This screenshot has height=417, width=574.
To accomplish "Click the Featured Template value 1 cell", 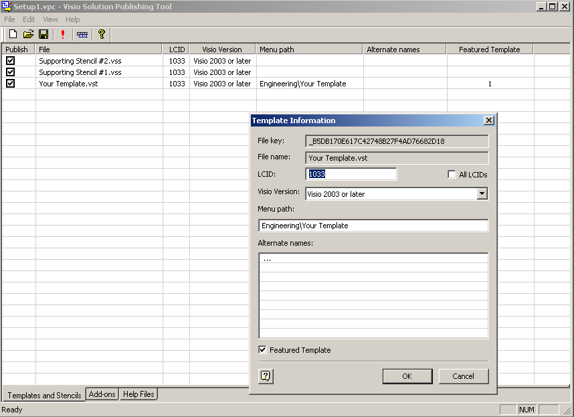I will point(490,84).
